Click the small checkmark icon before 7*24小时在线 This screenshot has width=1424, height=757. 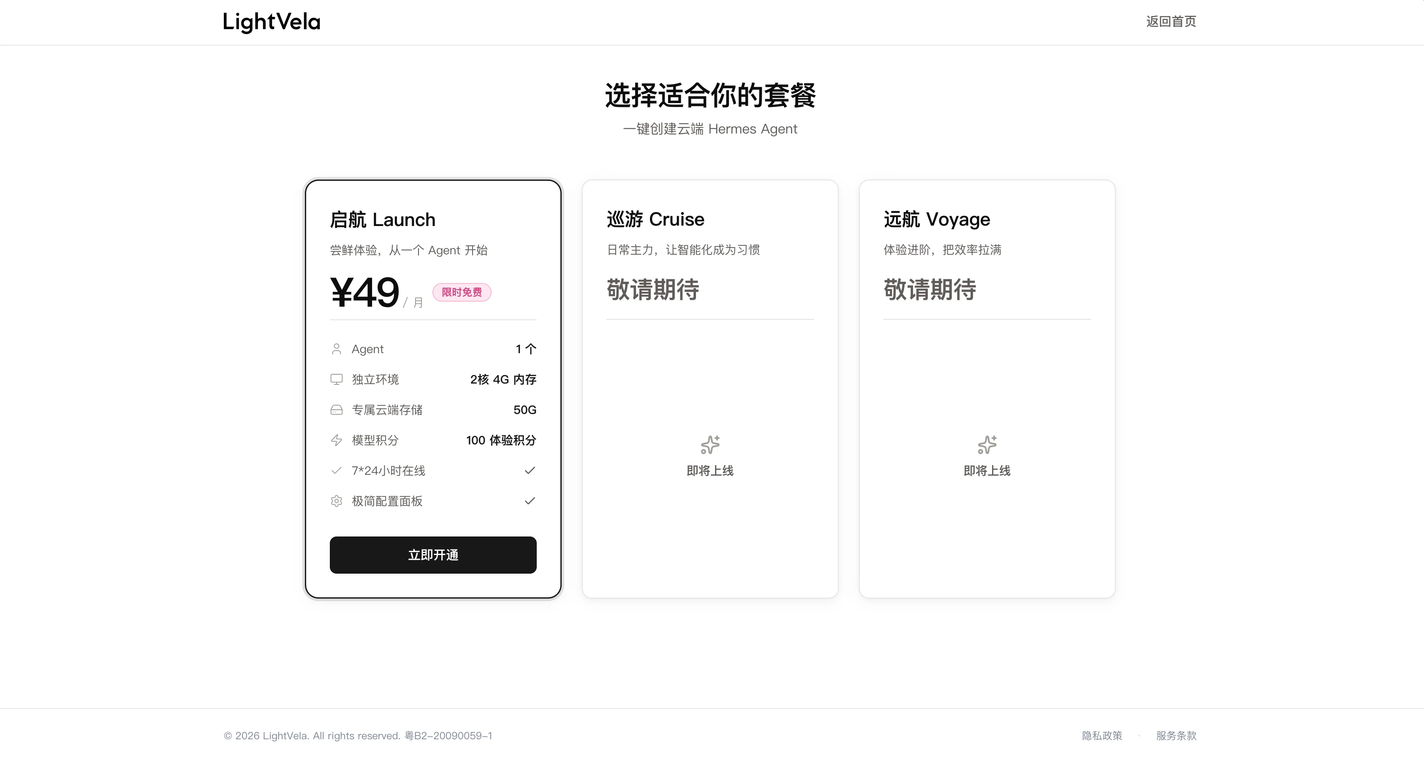336,471
